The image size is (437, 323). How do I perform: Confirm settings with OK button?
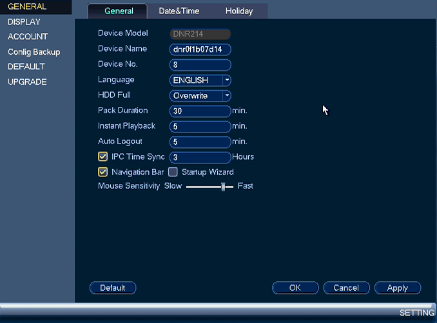[x=295, y=288]
